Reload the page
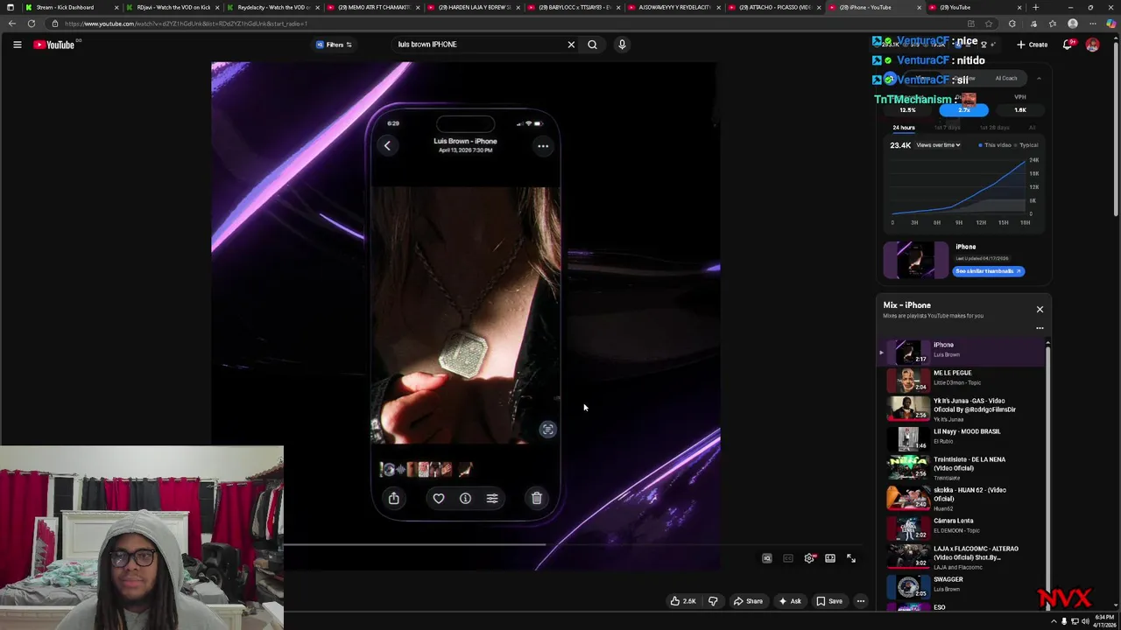1121x630 pixels. (x=32, y=24)
